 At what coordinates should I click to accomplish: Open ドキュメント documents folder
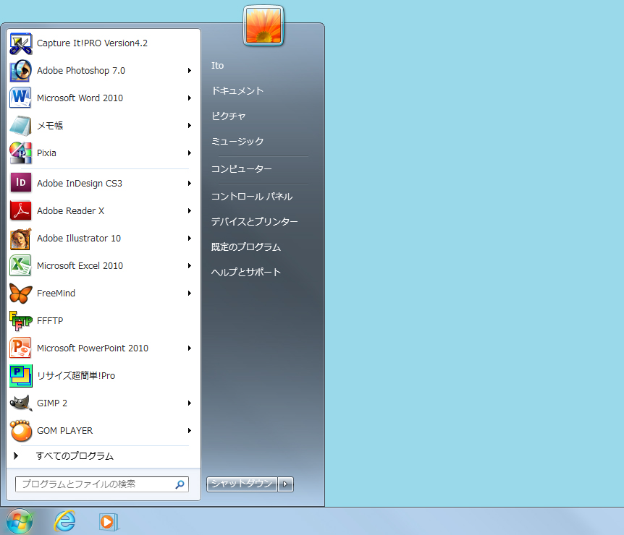tap(237, 91)
